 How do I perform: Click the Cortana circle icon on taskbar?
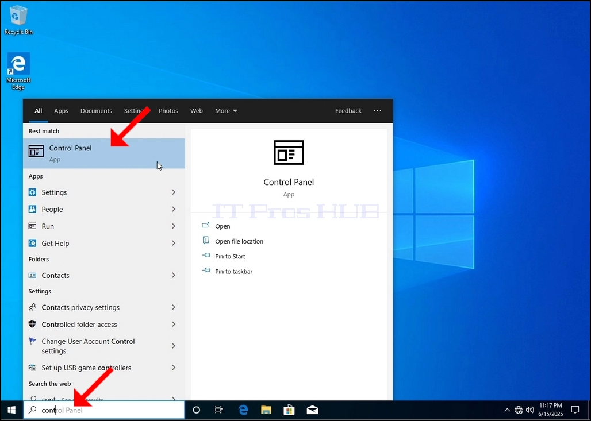point(197,410)
